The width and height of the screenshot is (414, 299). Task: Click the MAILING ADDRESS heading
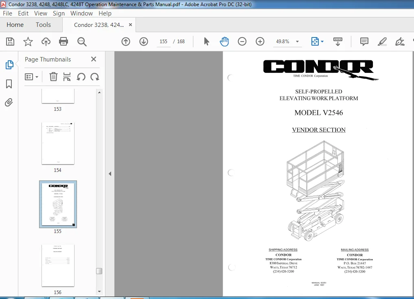(355, 250)
